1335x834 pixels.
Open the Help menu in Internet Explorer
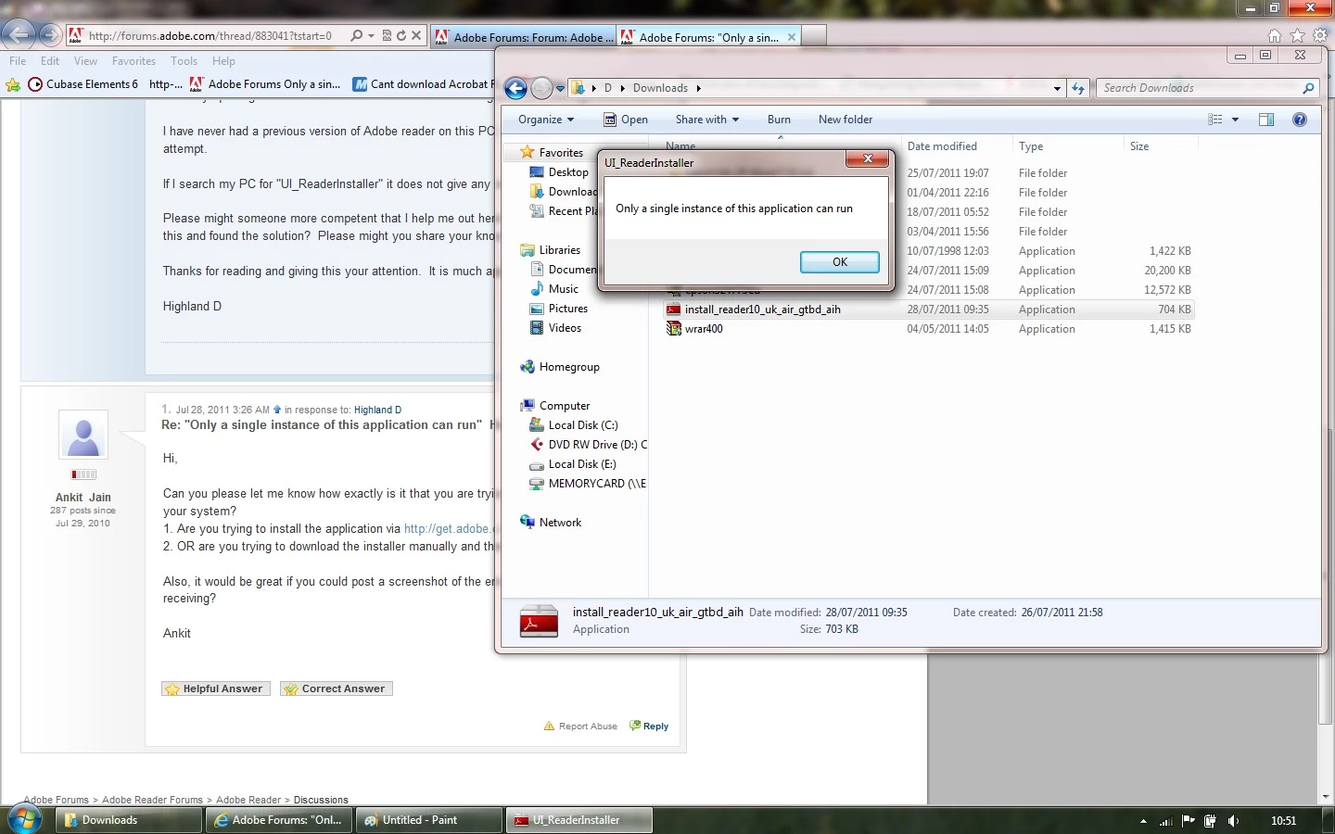pyautogui.click(x=223, y=61)
